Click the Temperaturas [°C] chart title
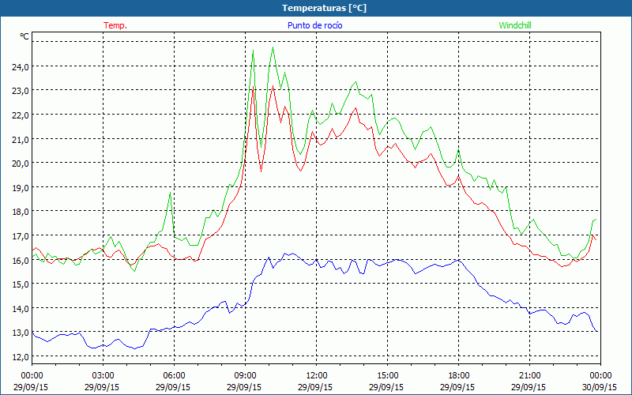 pos(324,8)
